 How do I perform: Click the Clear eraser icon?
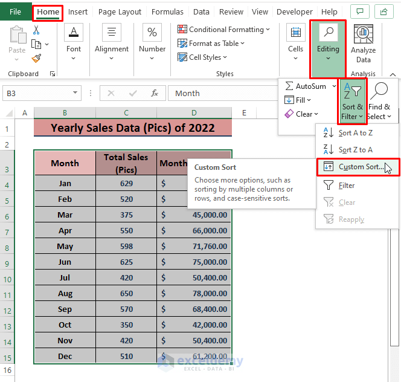coord(289,114)
